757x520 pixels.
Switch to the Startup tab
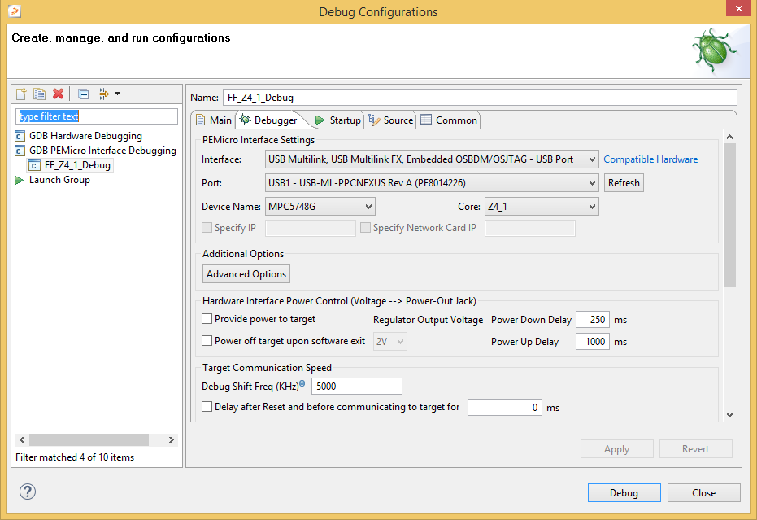tap(337, 120)
